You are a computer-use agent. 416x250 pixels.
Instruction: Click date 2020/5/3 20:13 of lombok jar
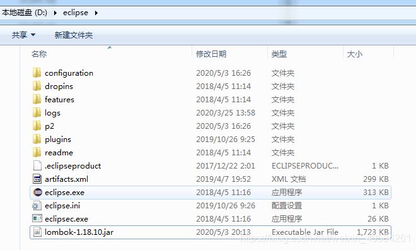(223, 232)
